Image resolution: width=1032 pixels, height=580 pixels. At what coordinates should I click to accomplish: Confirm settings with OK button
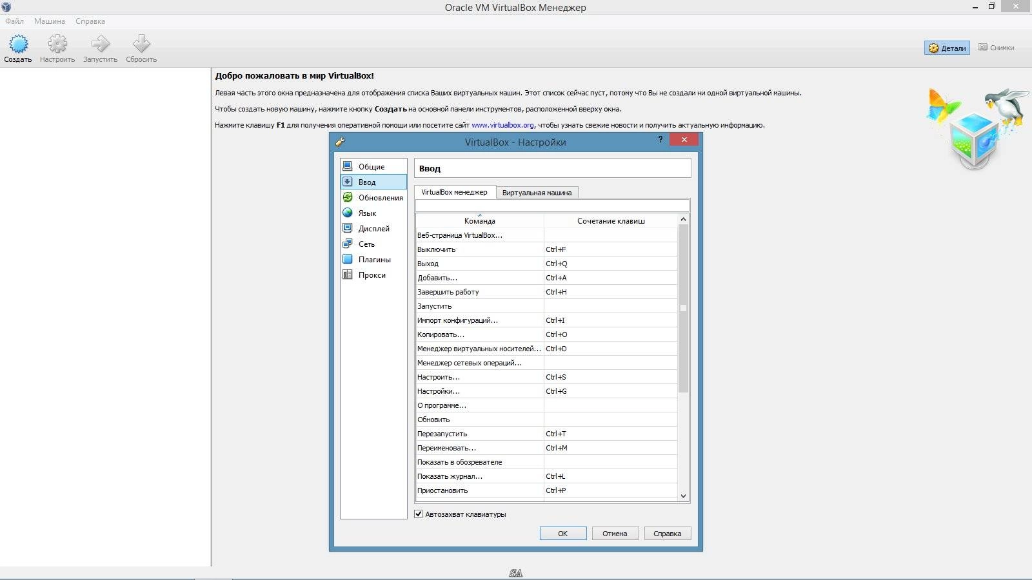(563, 534)
